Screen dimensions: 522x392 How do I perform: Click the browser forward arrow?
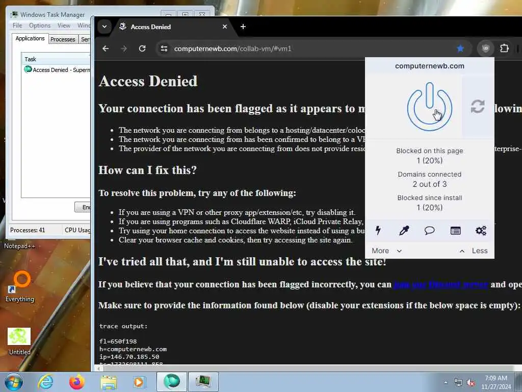124,48
